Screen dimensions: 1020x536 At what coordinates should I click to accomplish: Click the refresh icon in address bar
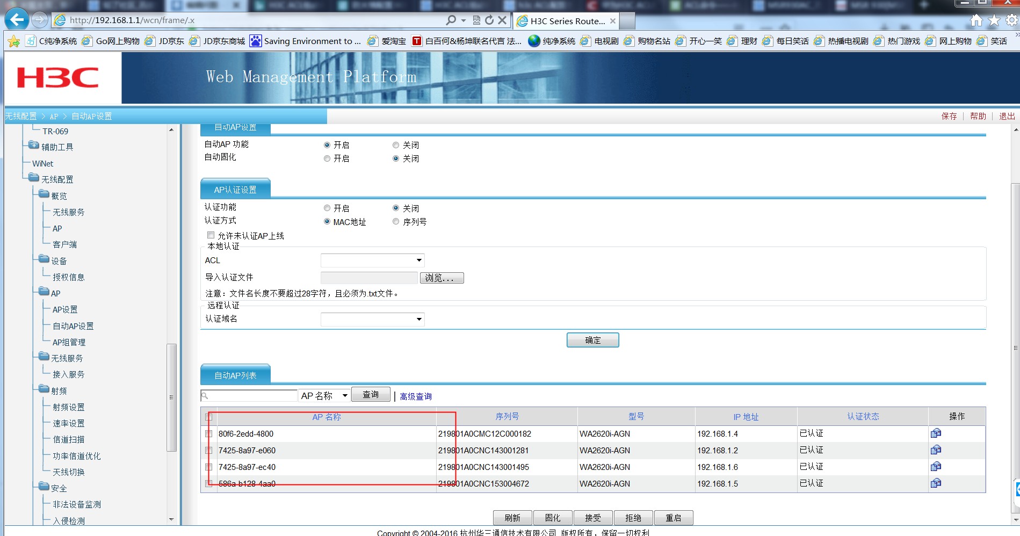489,20
